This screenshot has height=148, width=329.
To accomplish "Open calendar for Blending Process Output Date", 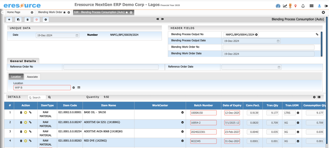I will pyautogui.click(x=278, y=41).
